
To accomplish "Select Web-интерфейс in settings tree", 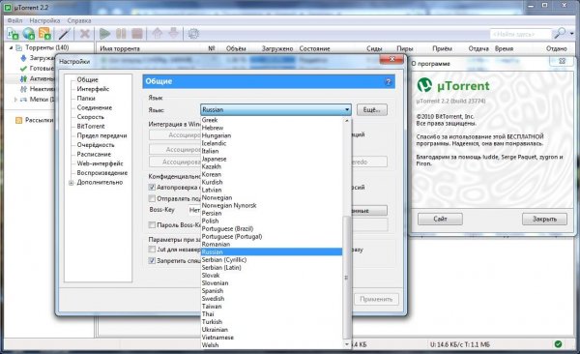I will click(100, 163).
